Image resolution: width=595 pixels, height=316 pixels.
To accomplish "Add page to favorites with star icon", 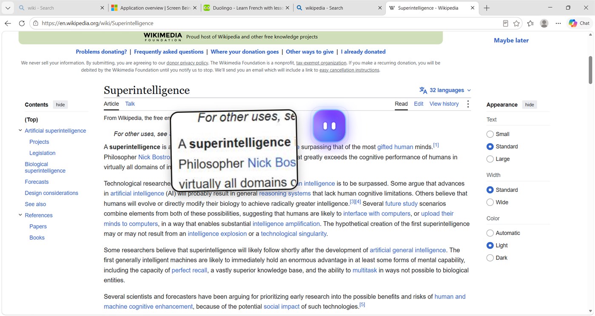I will (516, 23).
